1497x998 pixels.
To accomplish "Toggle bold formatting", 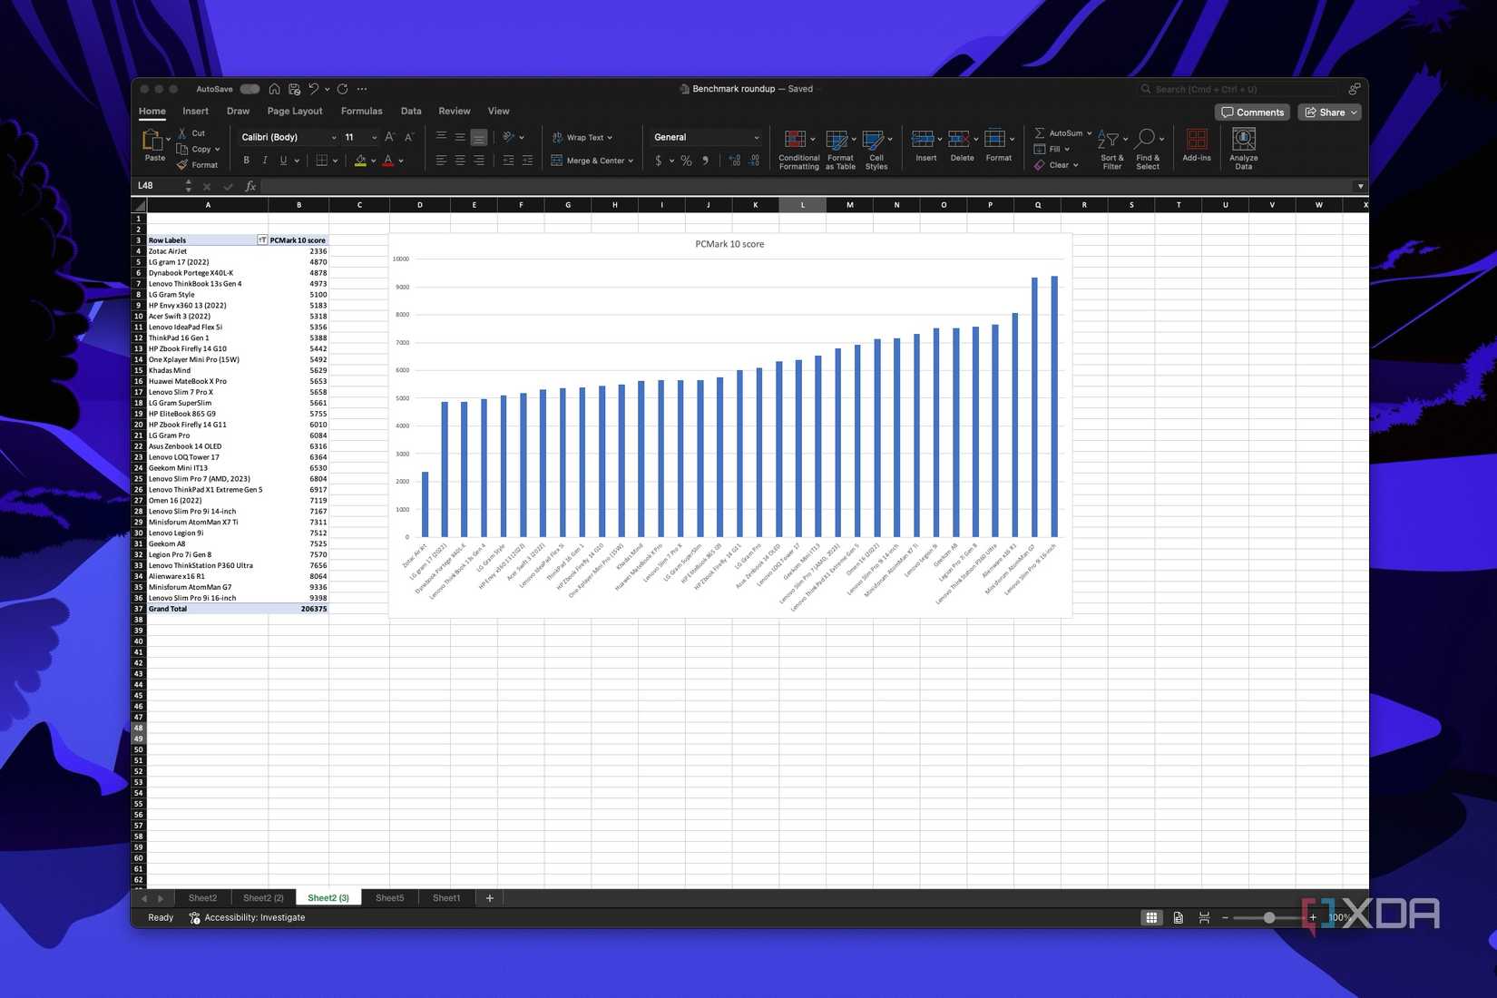I will pyautogui.click(x=246, y=161).
